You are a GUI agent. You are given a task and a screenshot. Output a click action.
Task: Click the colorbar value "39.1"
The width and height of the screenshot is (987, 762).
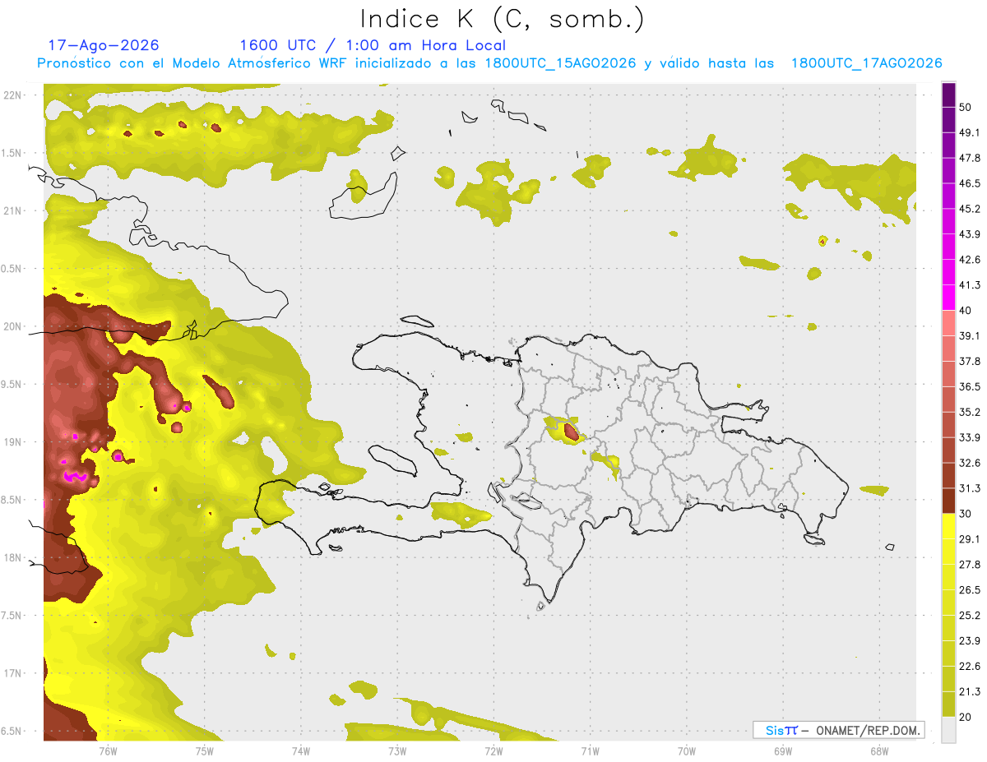(969, 335)
